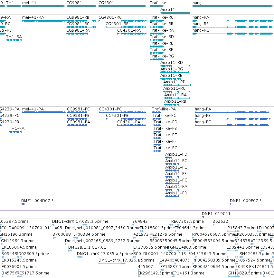Select EST EK076905.5prime
The width and height of the screenshot is (274, 278).
[x=3, y=270]
